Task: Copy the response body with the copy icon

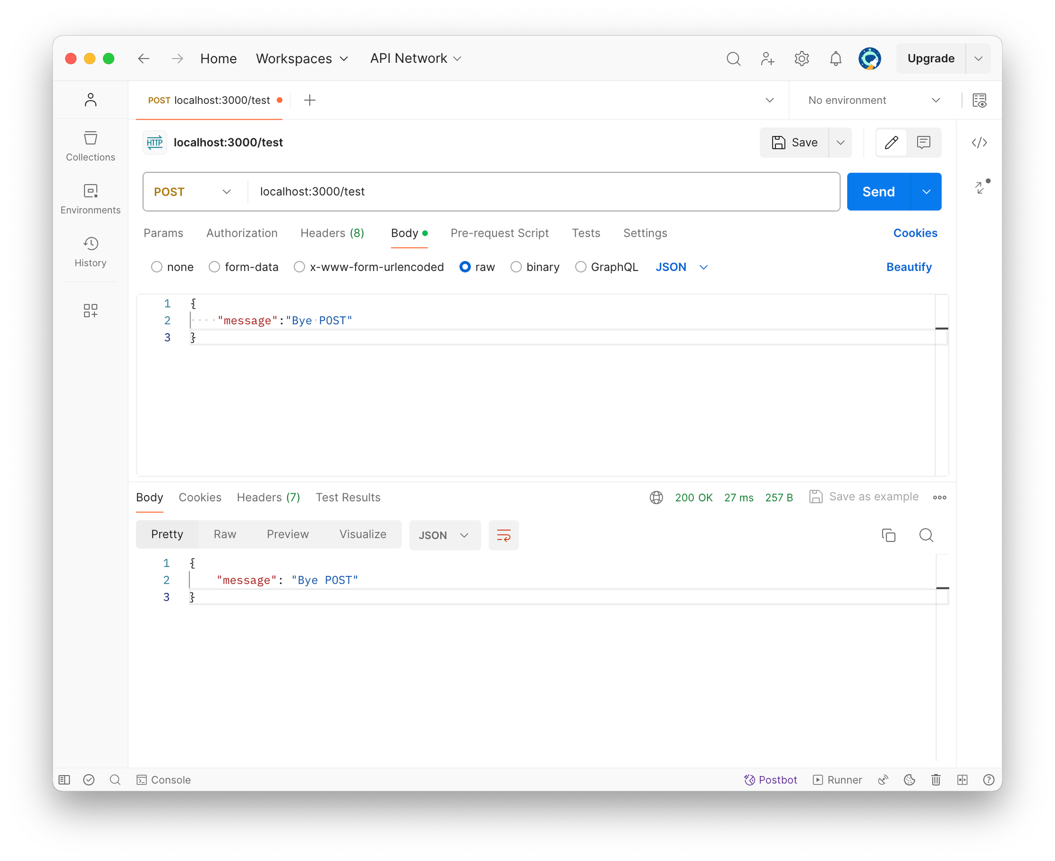Action: tap(889, 535)
